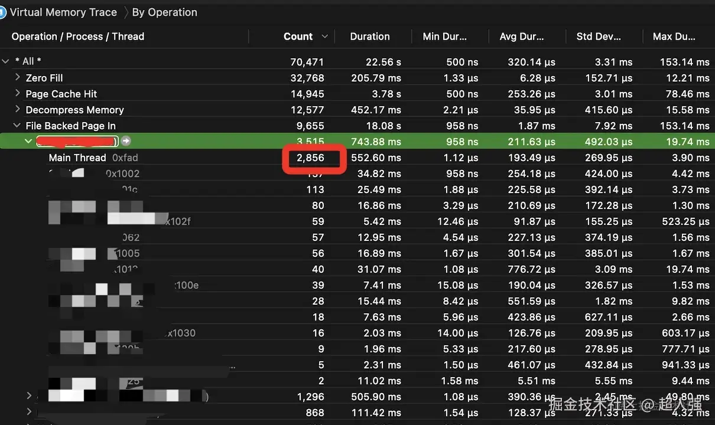Screen dimensions: 715x425
Task: Expand the Decompress Memory row
Action: pyautogui.click(x=18, y=109)
